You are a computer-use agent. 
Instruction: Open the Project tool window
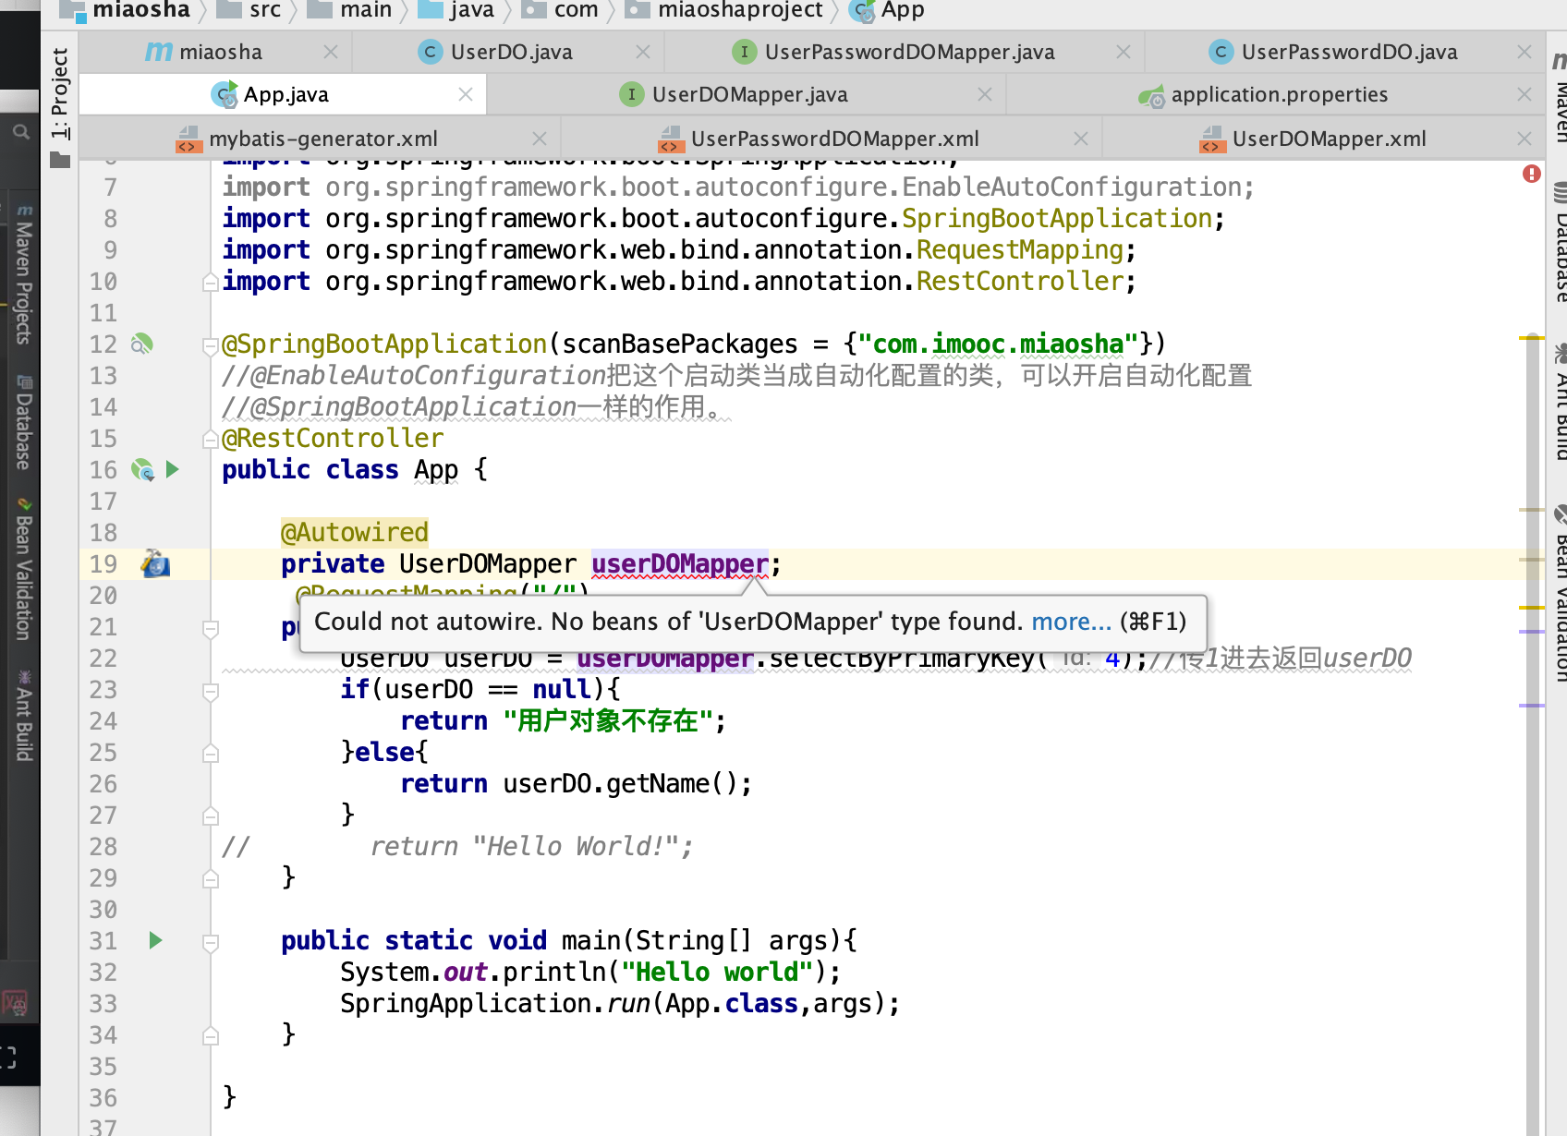tap(60, 94)
